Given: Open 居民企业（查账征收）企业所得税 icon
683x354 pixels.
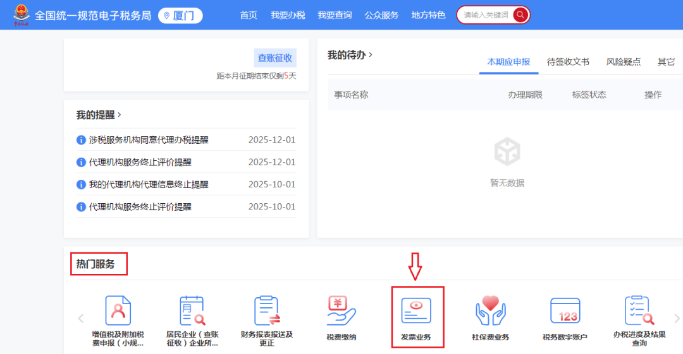Looking at the screenshot, I should pyautogui.click(x=192, y=311).
